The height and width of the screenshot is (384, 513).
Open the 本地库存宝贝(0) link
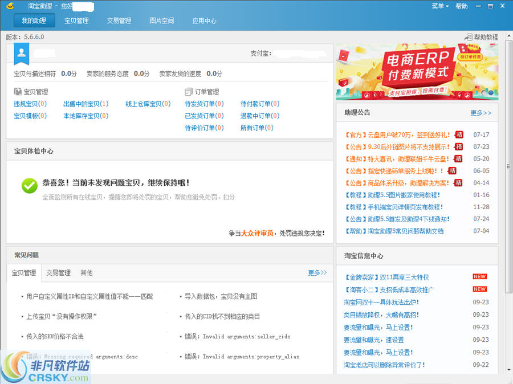[85, 116]
